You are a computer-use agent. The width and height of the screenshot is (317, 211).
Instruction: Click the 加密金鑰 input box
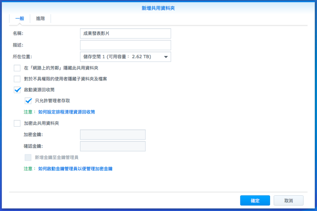pos(113,134)
